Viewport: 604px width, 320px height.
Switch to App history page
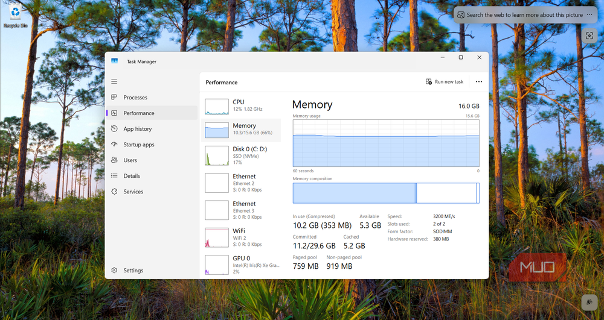(x=152, y=129)
